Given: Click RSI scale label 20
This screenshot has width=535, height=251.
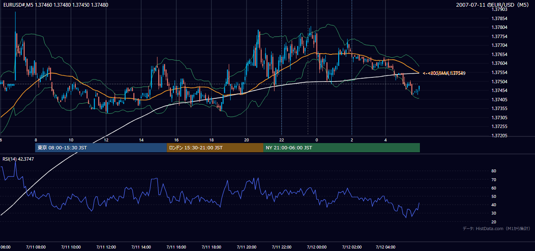Looking at the screenshot, I should 494,222.
